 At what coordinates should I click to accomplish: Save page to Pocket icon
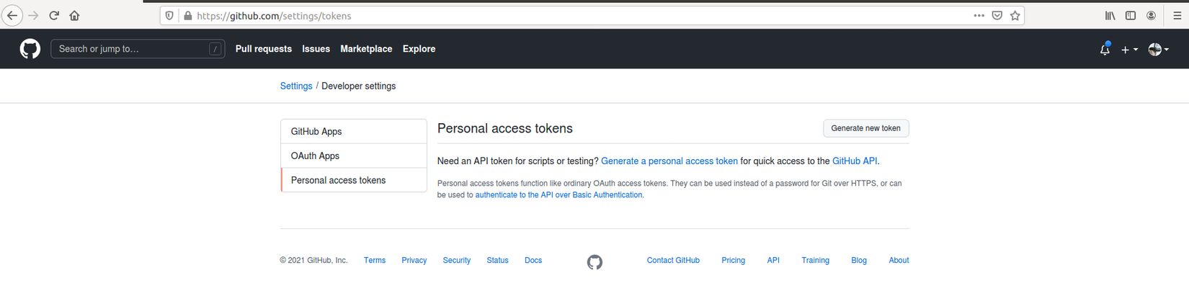point(997,16)
